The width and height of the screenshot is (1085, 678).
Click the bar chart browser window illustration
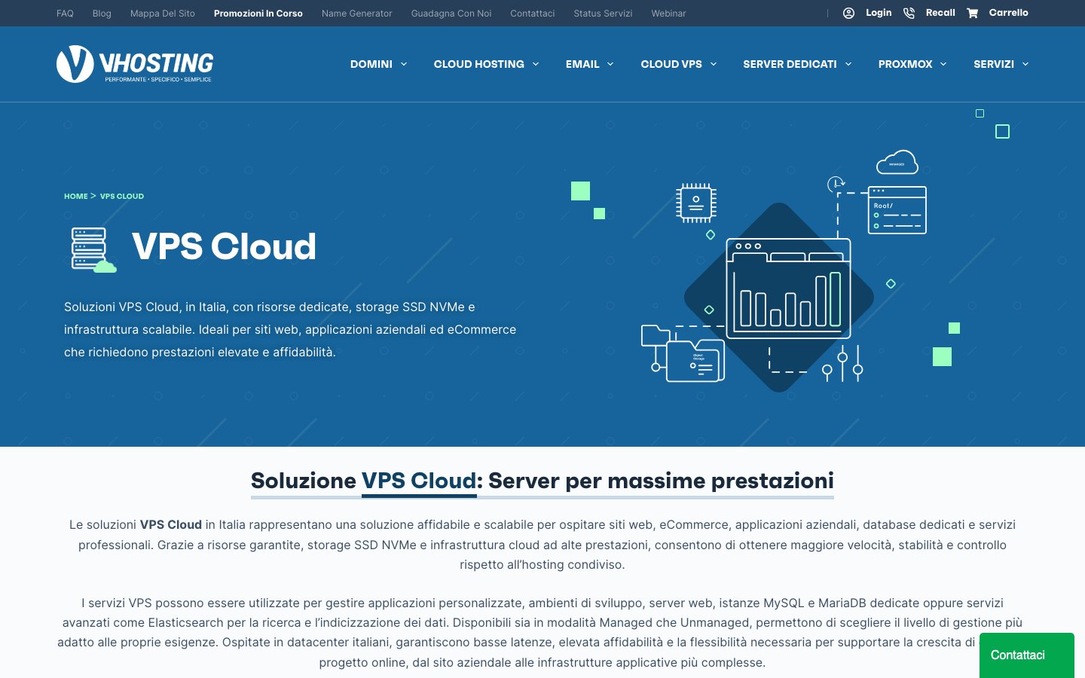(788, 289)
